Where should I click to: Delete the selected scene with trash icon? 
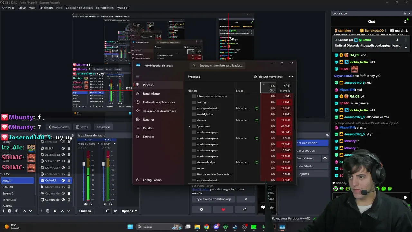point(9,211)
